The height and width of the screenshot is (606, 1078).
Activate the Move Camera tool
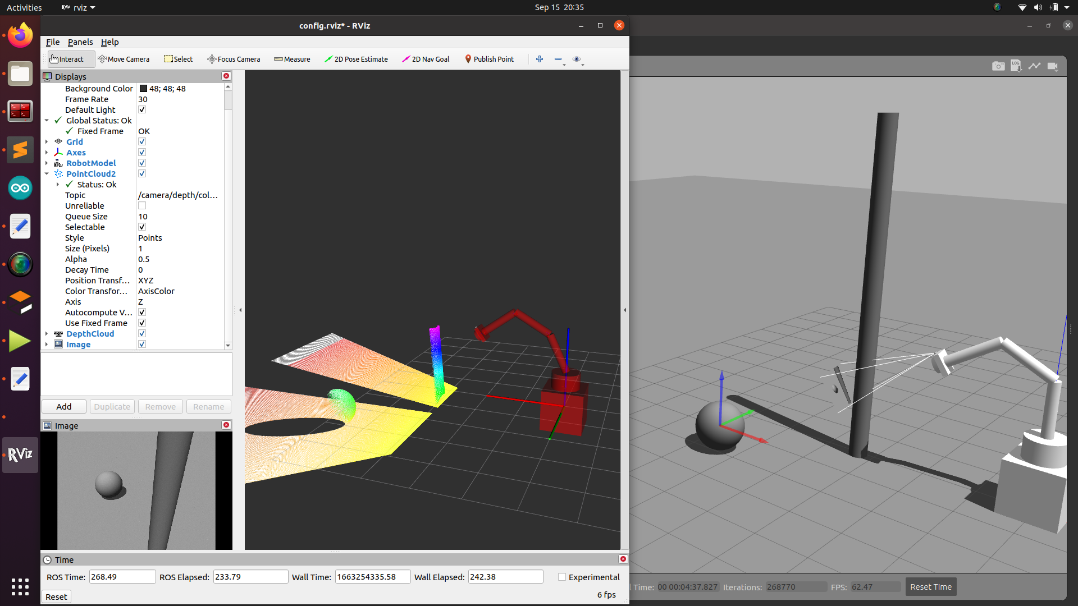click(x=124, y=59)
